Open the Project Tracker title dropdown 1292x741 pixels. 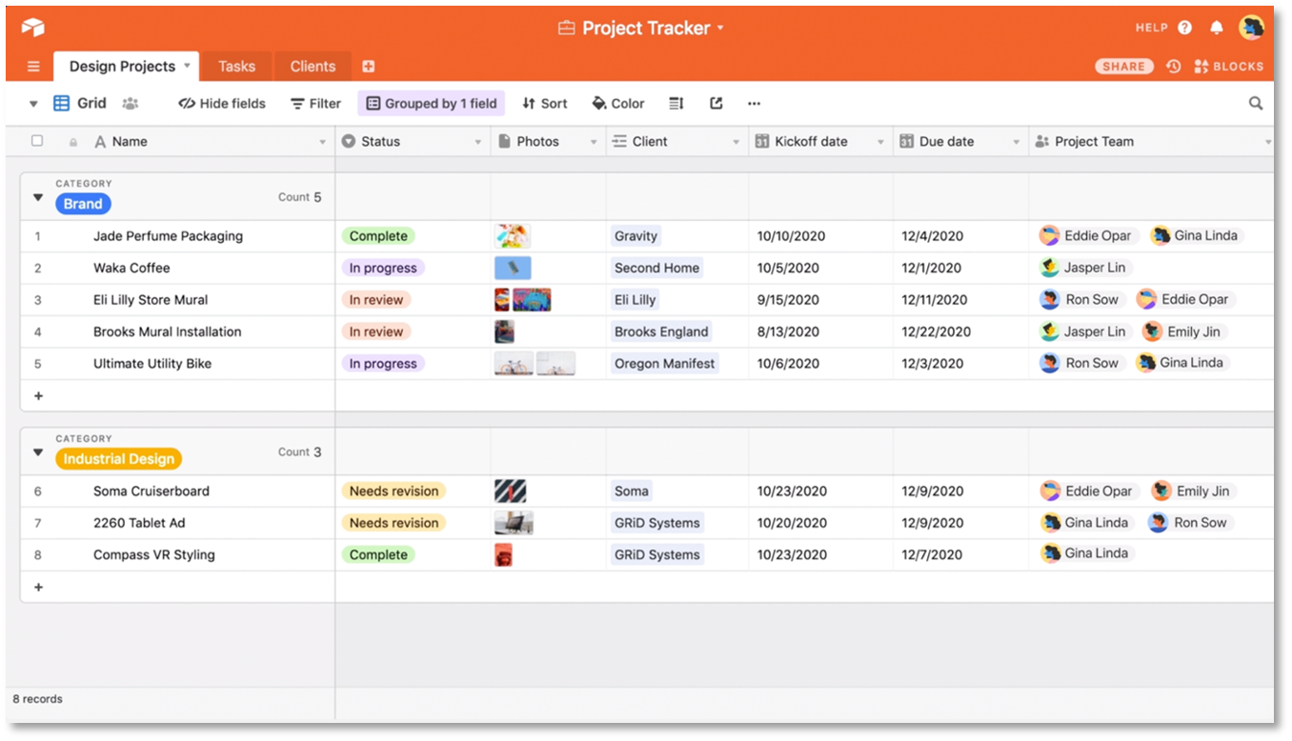(x=721, y=28)
